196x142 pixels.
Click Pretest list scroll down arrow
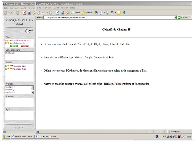32,93
